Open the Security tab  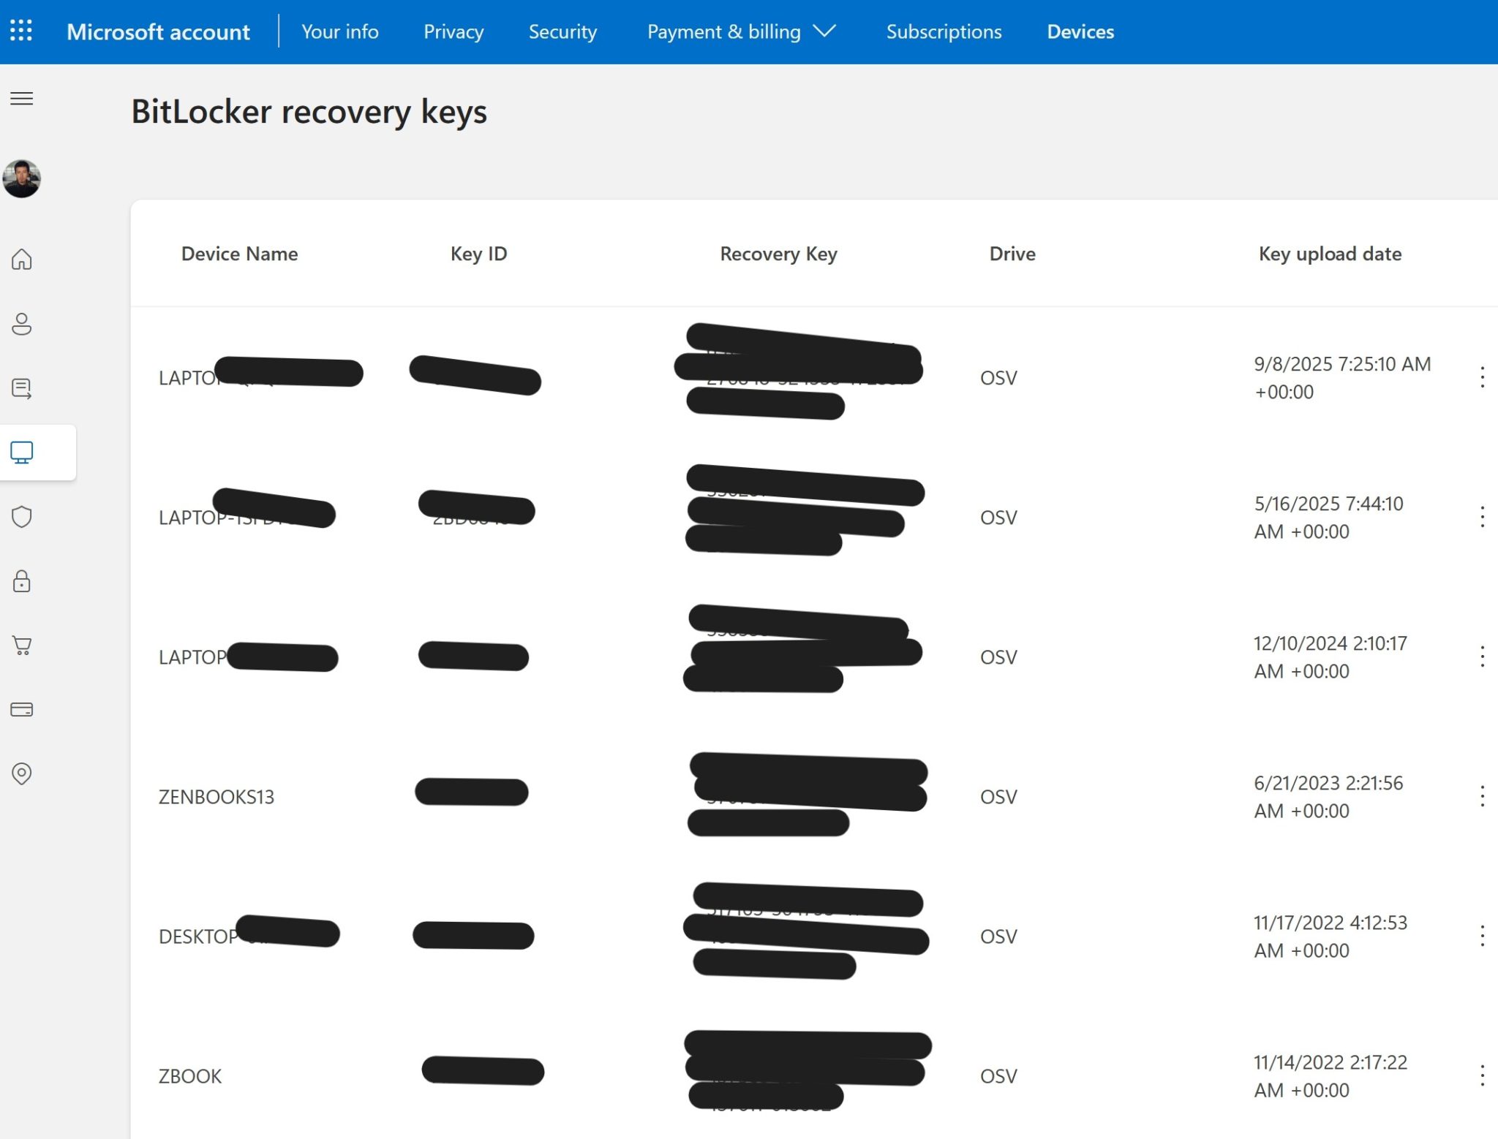[x=562, y=31]
